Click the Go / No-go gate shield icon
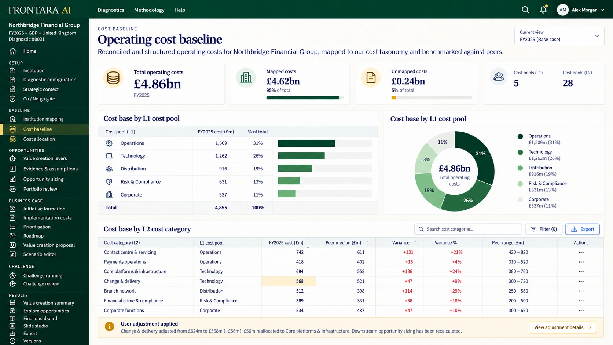 pos(12,99)
